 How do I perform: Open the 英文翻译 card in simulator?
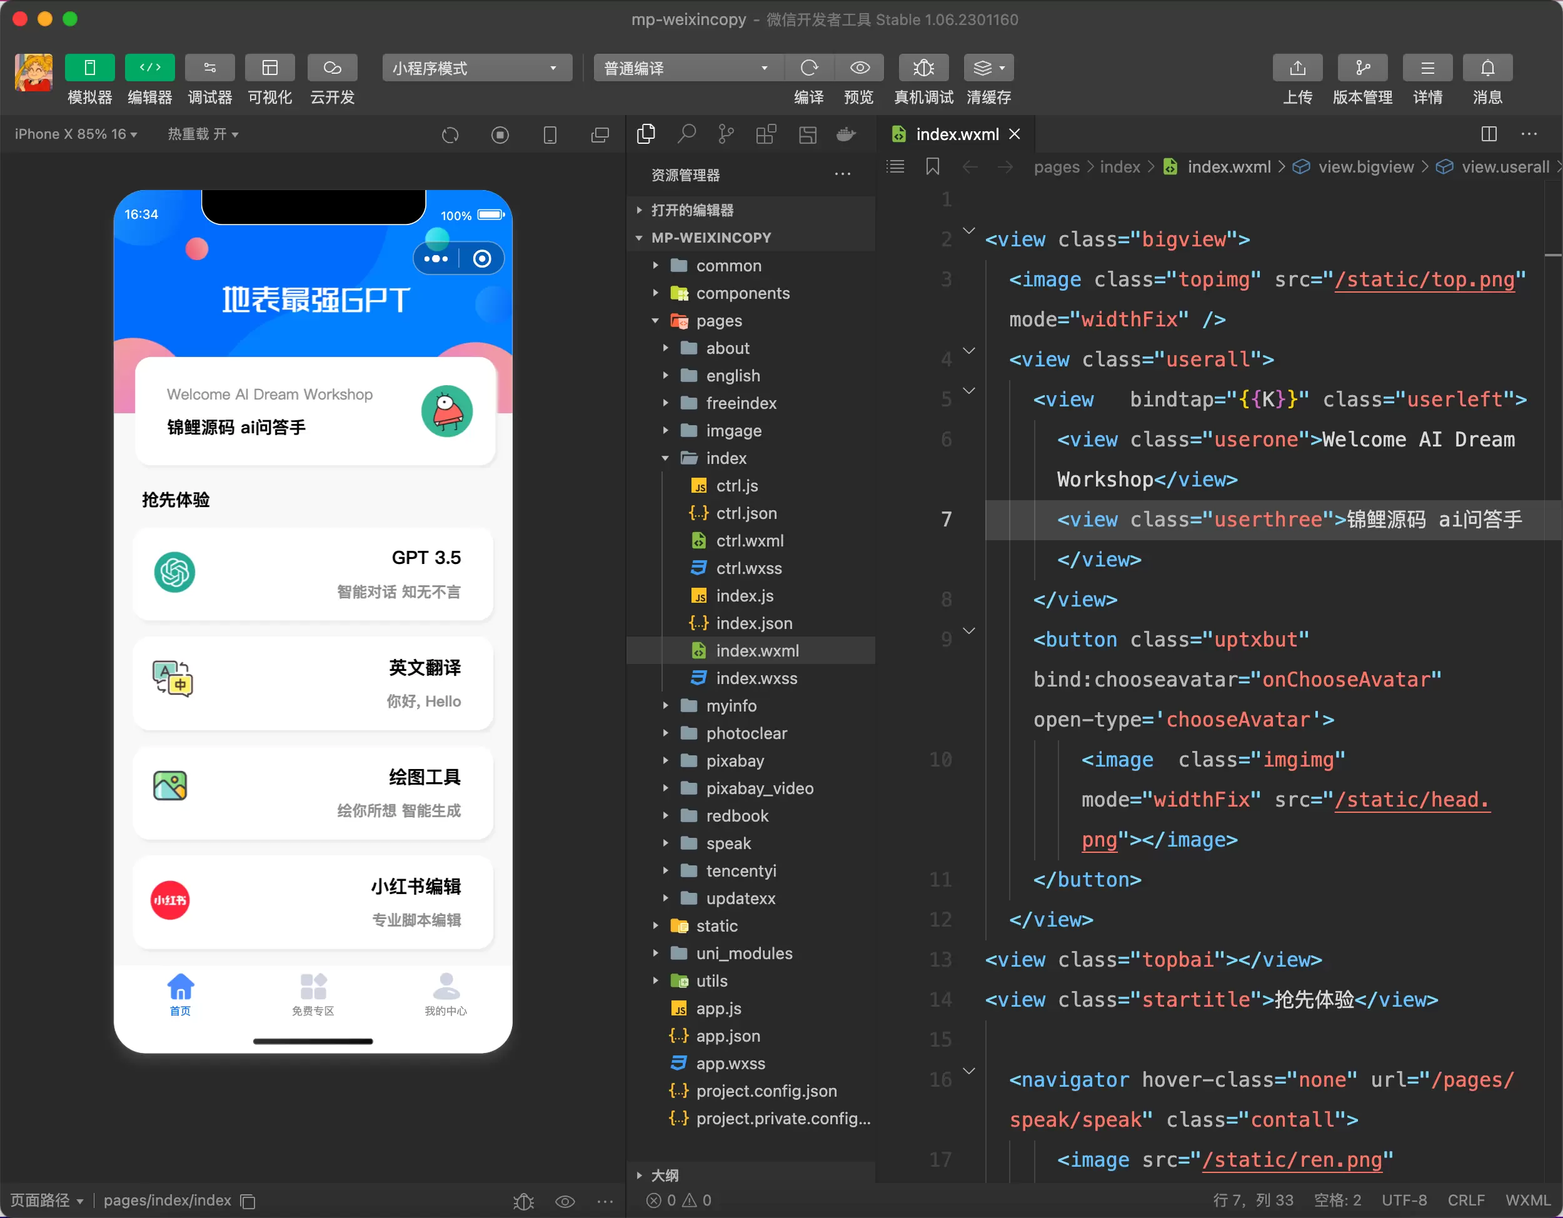pyautogui.click(x=313, y=683)
